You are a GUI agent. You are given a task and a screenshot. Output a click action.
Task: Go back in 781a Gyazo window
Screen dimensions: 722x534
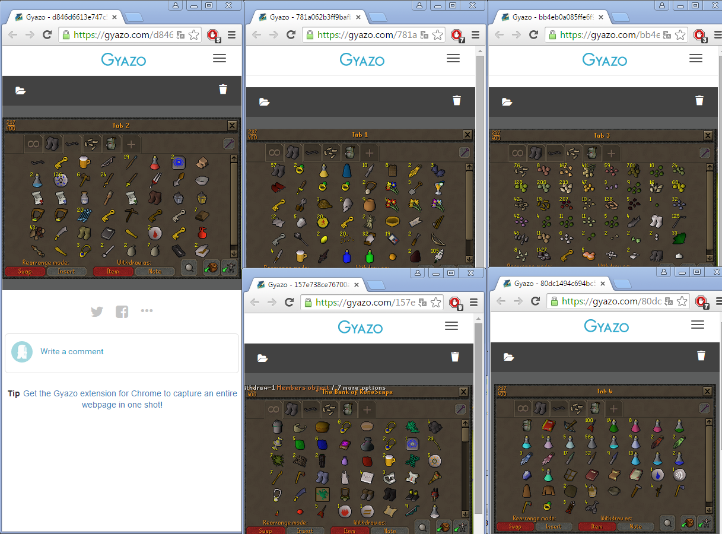click(x=257, y=35)
